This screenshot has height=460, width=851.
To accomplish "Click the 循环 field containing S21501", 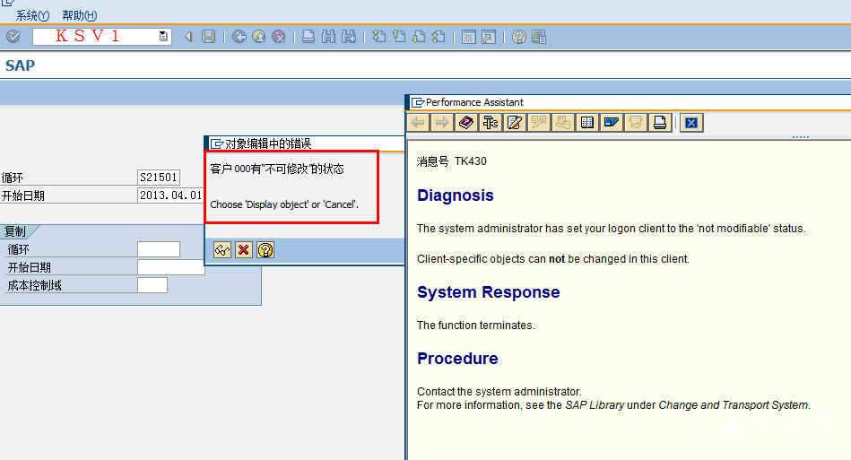I will point(159,178).
